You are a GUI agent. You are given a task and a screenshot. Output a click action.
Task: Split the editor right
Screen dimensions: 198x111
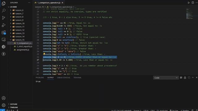[193, 3]
